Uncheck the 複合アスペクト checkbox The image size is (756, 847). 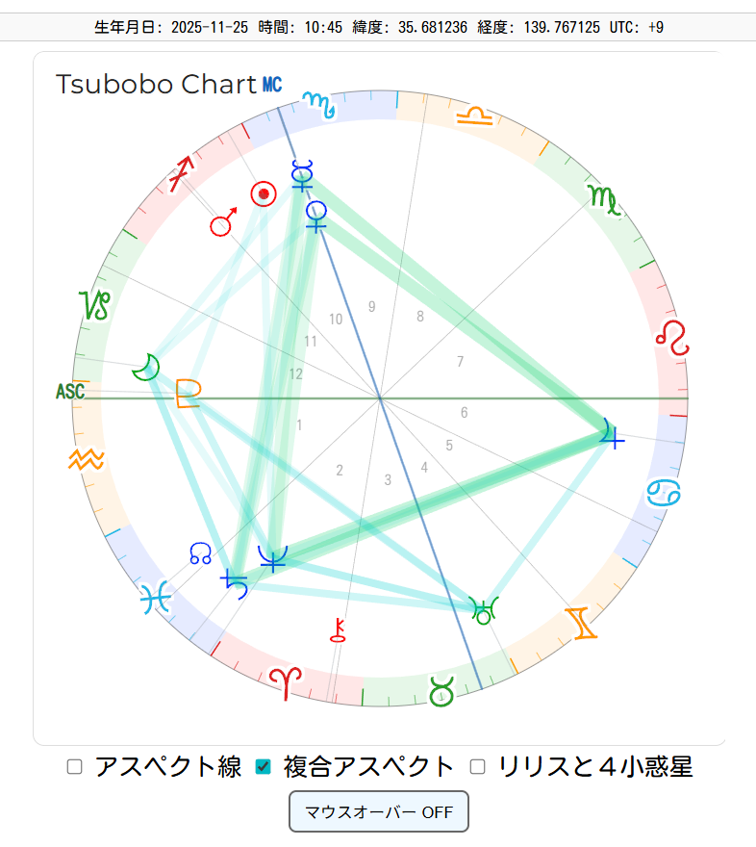(x=263, y=767)
